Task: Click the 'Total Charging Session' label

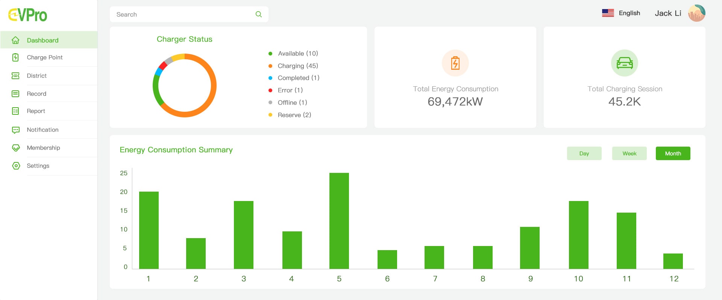Action: click(x=625, y=89)
